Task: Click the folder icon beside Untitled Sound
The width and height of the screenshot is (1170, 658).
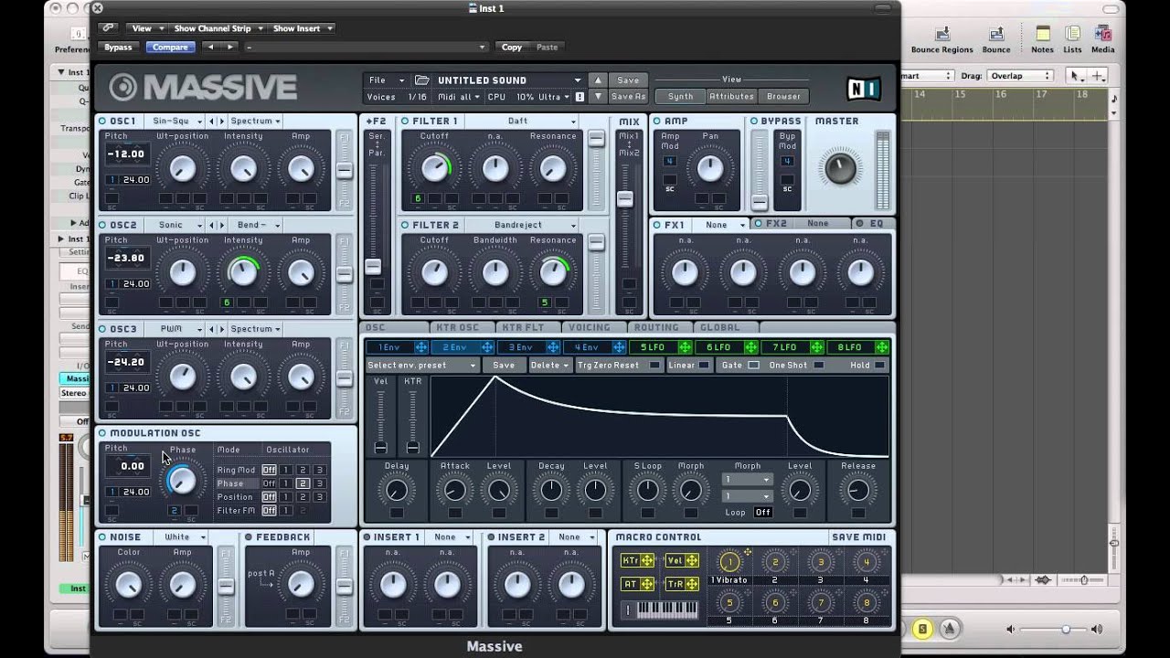Action: click(x=422, y=80)
